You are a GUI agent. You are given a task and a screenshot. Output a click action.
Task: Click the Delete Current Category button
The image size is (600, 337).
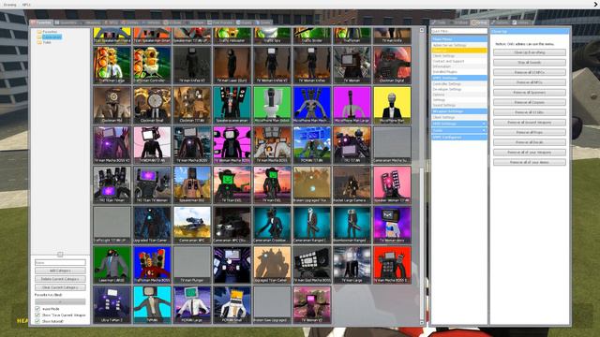(60, 279)
